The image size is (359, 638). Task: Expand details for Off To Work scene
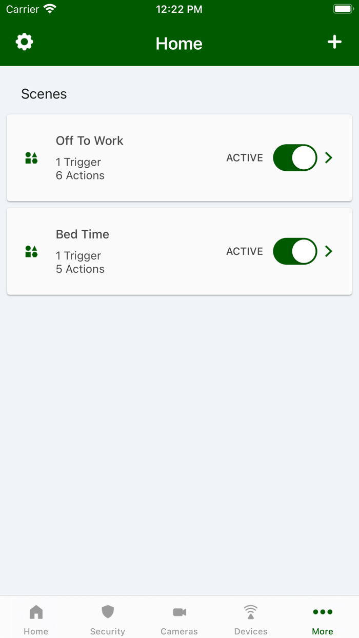pos(329,157)
